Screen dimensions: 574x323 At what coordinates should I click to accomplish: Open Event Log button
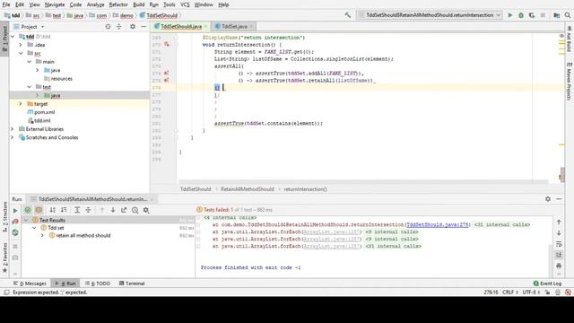(x=547, y=284)
